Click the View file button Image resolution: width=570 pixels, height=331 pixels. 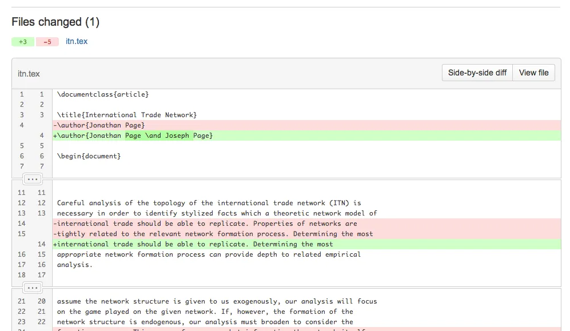(x=533, y=73)
